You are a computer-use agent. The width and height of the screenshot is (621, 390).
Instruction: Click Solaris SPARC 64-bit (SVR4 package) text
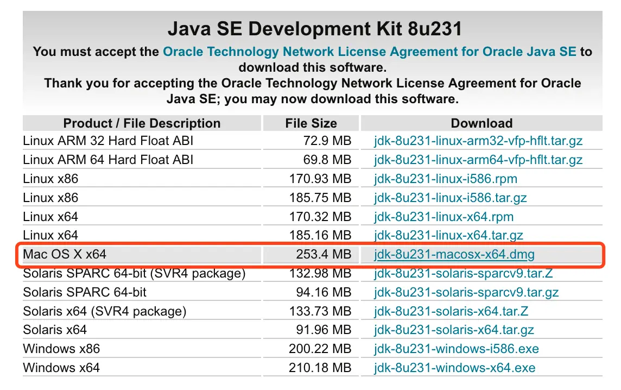point(134,273)
